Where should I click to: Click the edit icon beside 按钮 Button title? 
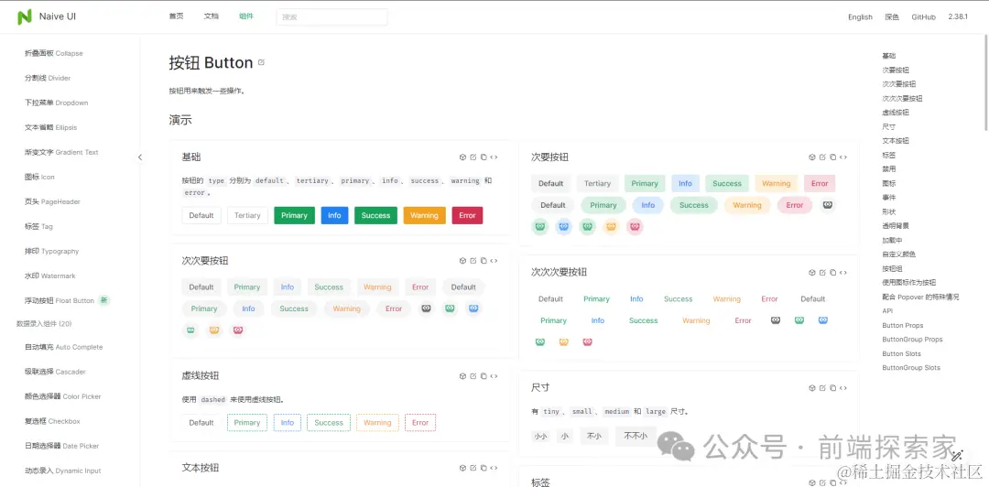[262, 62]
